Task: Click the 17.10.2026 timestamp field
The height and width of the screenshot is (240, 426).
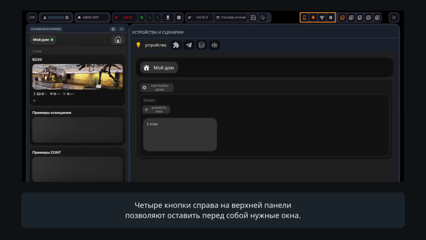Action: coord(231,18)
